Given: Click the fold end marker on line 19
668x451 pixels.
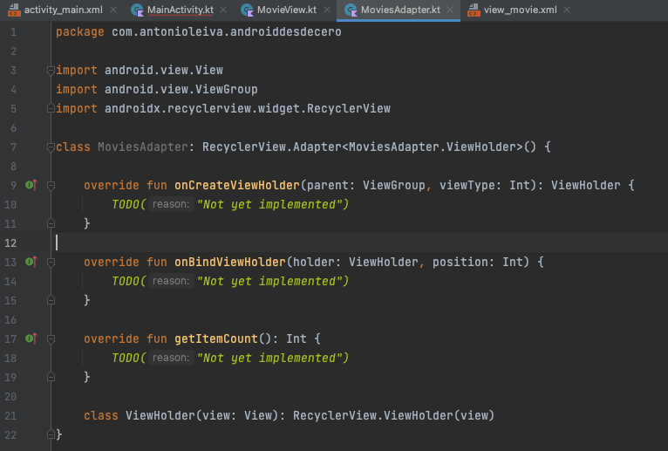Looking at the screenshot, I should [51, 377].
